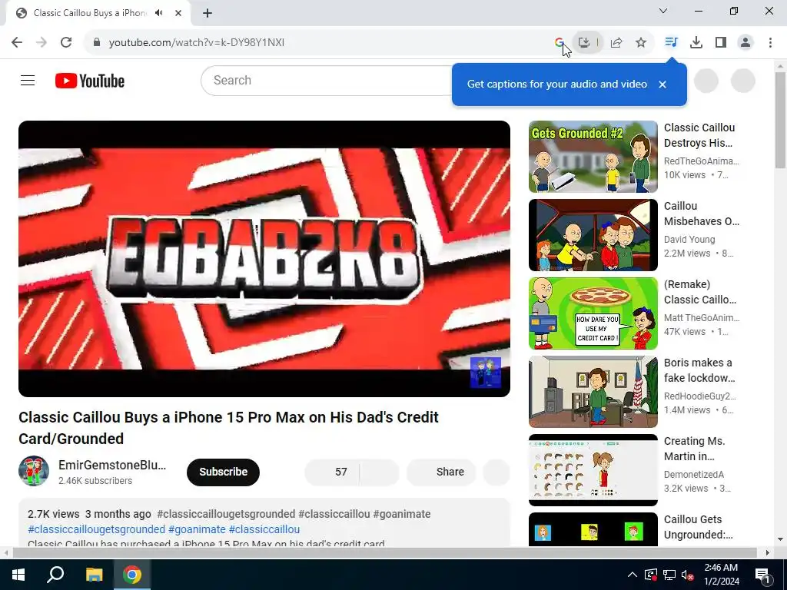Mute the tab using its audio icon
Image resolution: width=787 pixels, height=590 pixels.
coord(159,13)
